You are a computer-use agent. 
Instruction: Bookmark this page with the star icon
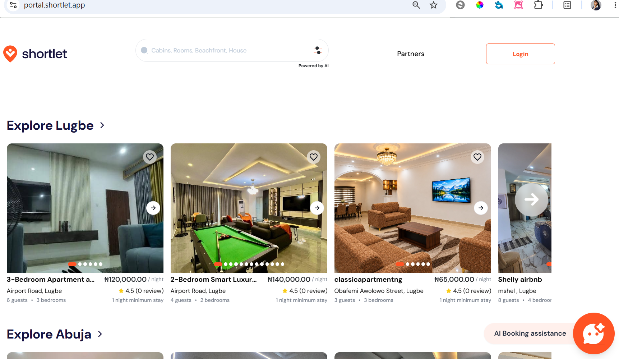(x=434, y=5)
